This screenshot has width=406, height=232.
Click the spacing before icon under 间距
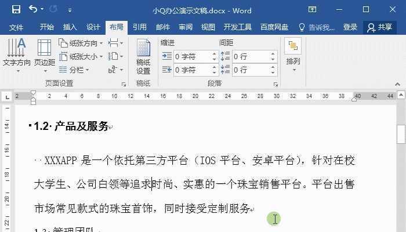coord(225,56)
